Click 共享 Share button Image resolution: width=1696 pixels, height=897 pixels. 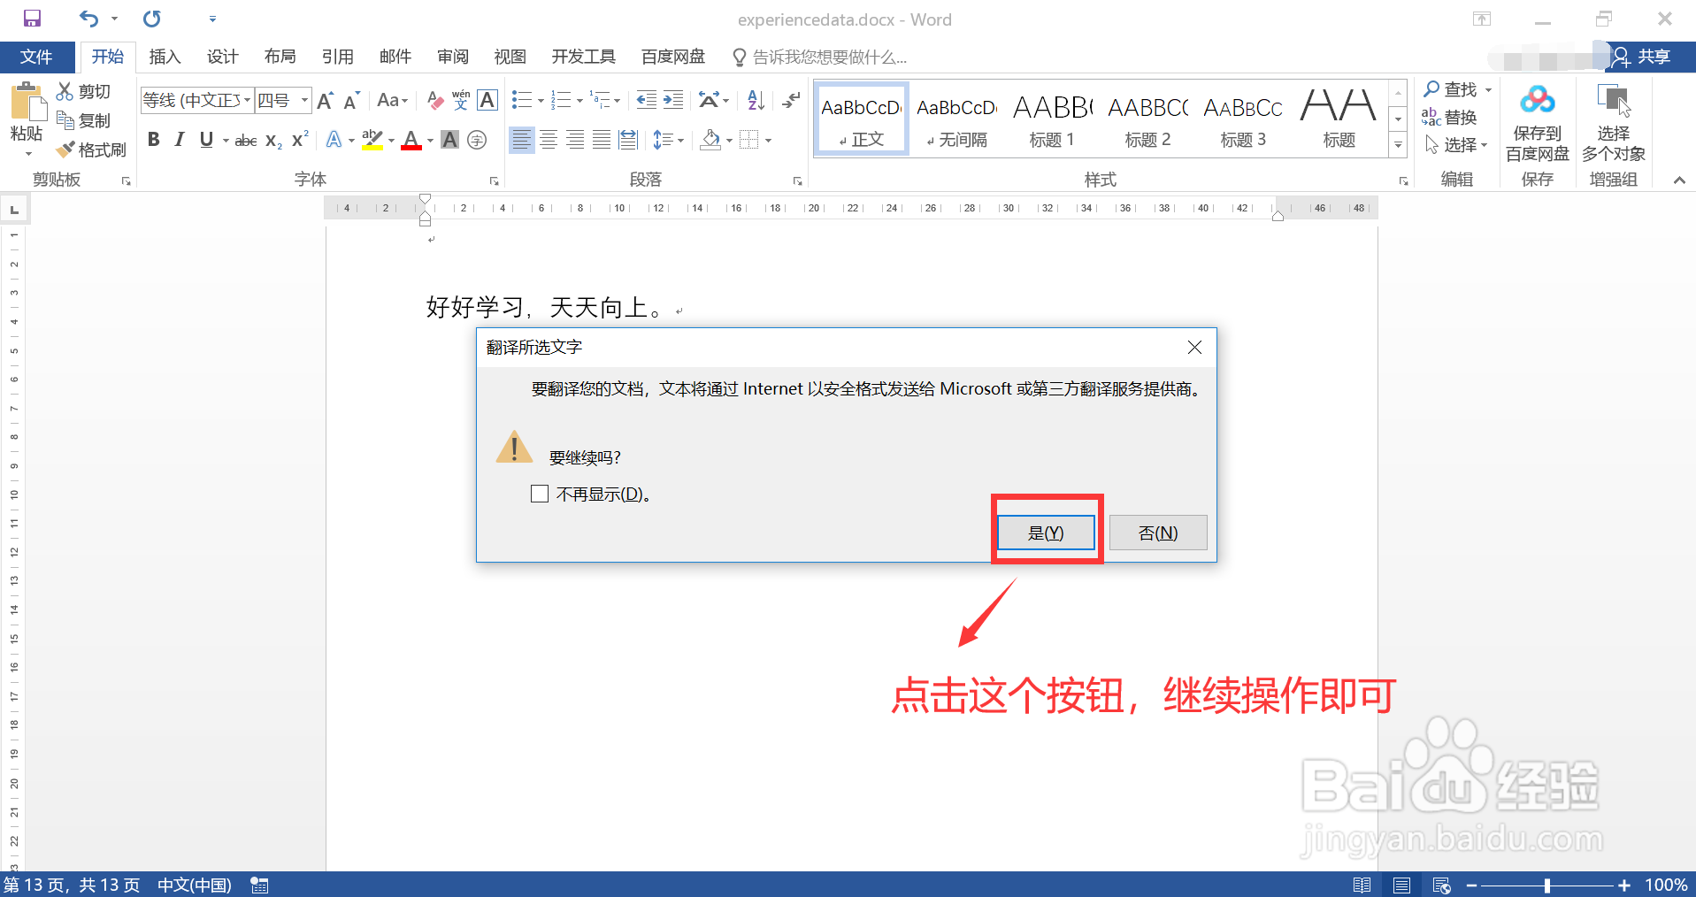(1643, 57)
